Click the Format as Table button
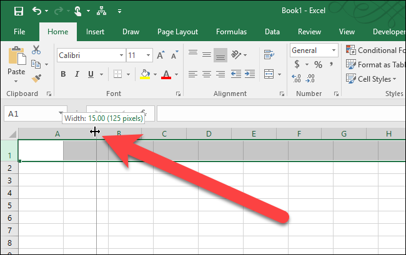This screenshot has width=406, height=255. pos(375,65)
